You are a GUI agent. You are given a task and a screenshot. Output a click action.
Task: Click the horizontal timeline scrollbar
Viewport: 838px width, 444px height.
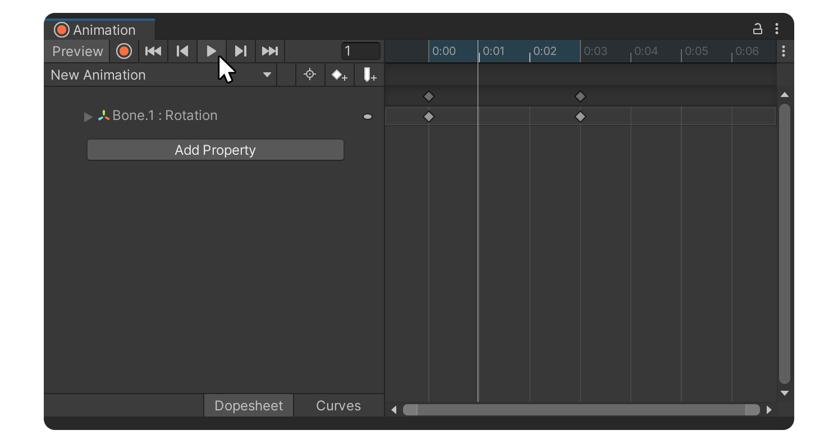[x=581, y=410]
